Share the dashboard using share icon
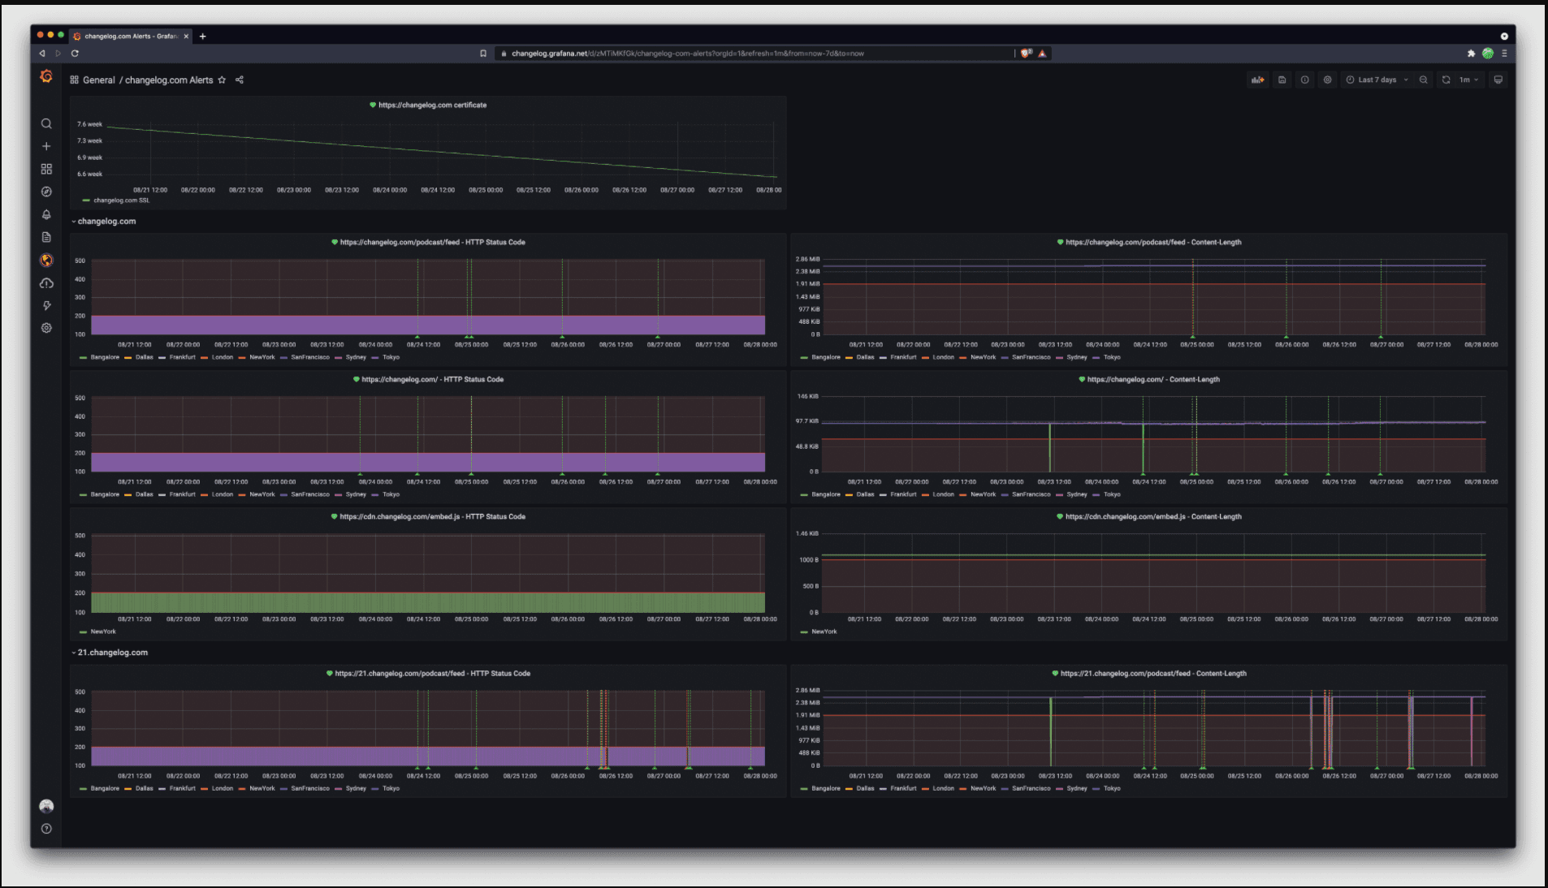The height and width of the screenshot is (888, 1548). click(240, 80)
